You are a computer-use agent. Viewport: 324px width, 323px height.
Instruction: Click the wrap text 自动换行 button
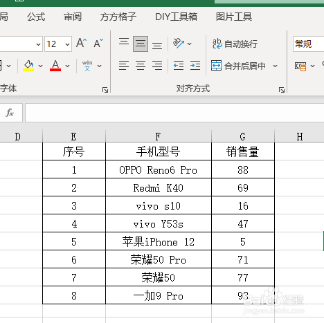pyautogui.click(x=235, y=44)
